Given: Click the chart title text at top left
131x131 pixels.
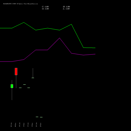Looking at the screenshot, I should tap(20, 4).
